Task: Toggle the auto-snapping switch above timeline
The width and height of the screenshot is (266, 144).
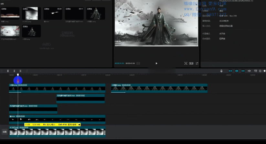Action: (237, 71)
